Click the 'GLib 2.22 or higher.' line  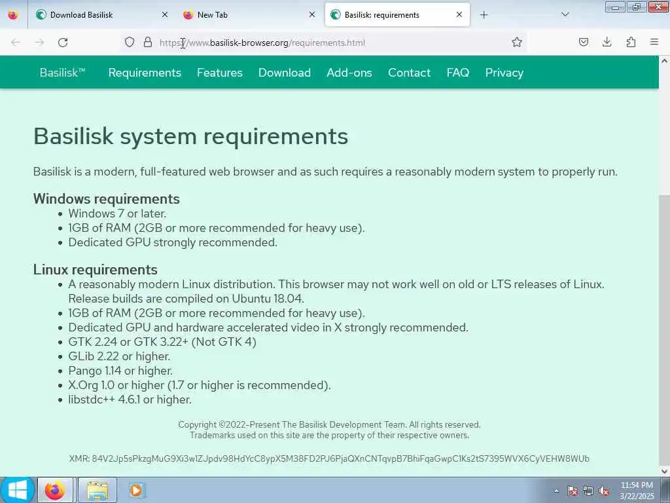119,356
